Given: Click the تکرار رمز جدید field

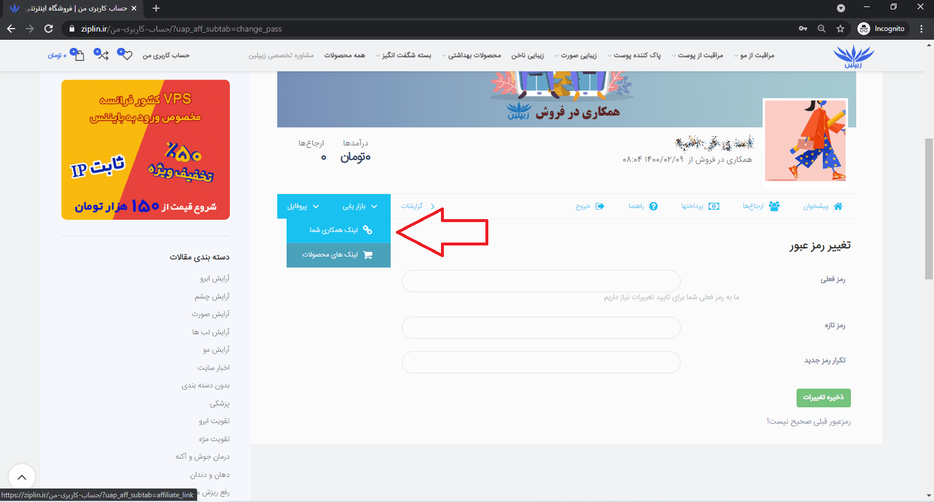Looking at the screenshot, I should (541, 362).
